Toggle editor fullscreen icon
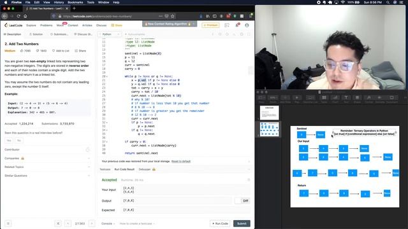408x229 pixels. tap(249, 34)
